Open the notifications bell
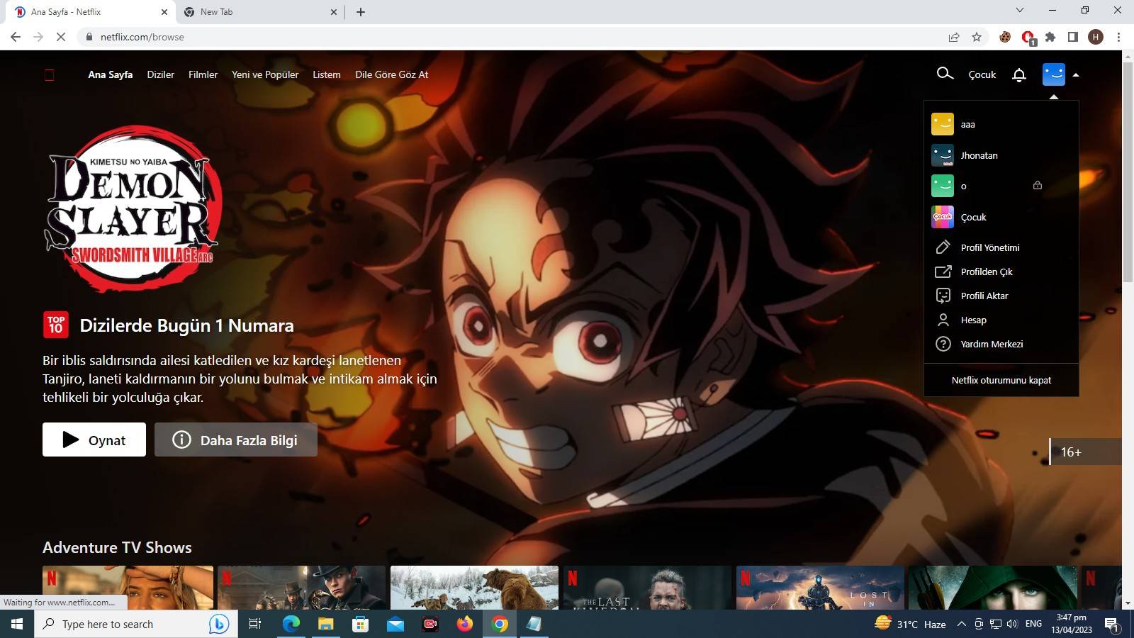1134x638 pixels. coord(1019,74)
